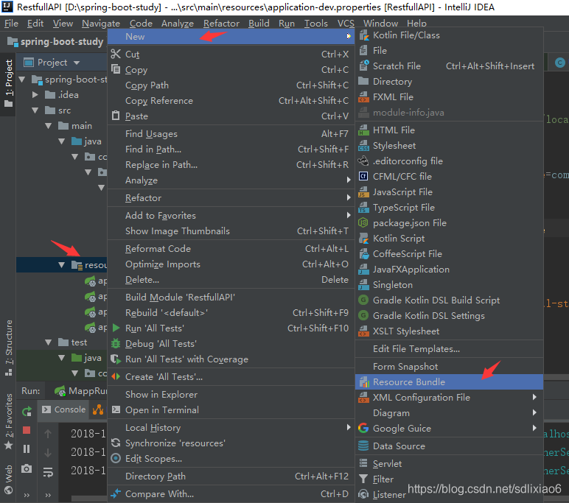
Task: Expand the Diagram submenu arrow
Action: 534,412
